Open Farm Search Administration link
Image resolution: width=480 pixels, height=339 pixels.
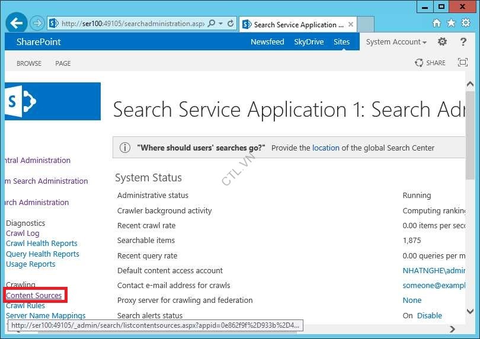coord(47,181)
